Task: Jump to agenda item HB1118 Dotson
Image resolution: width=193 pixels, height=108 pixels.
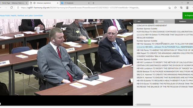Action: tap(165, 35)
